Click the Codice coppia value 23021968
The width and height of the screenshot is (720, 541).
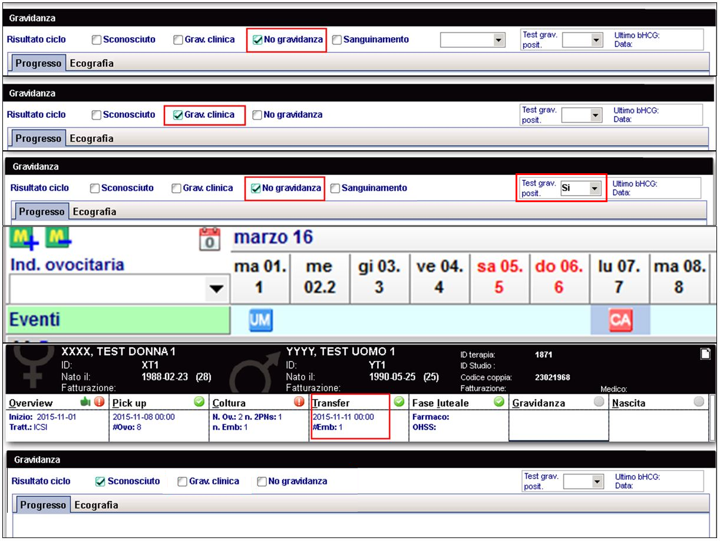[552, 377]
